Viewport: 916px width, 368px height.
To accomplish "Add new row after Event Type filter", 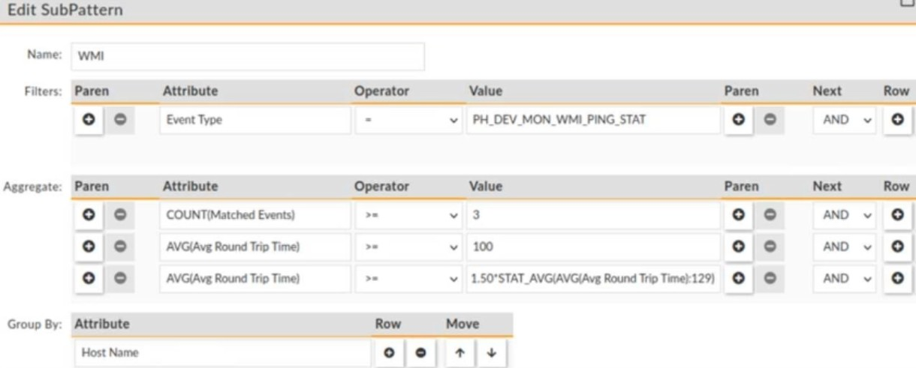I will pos(896,121).
